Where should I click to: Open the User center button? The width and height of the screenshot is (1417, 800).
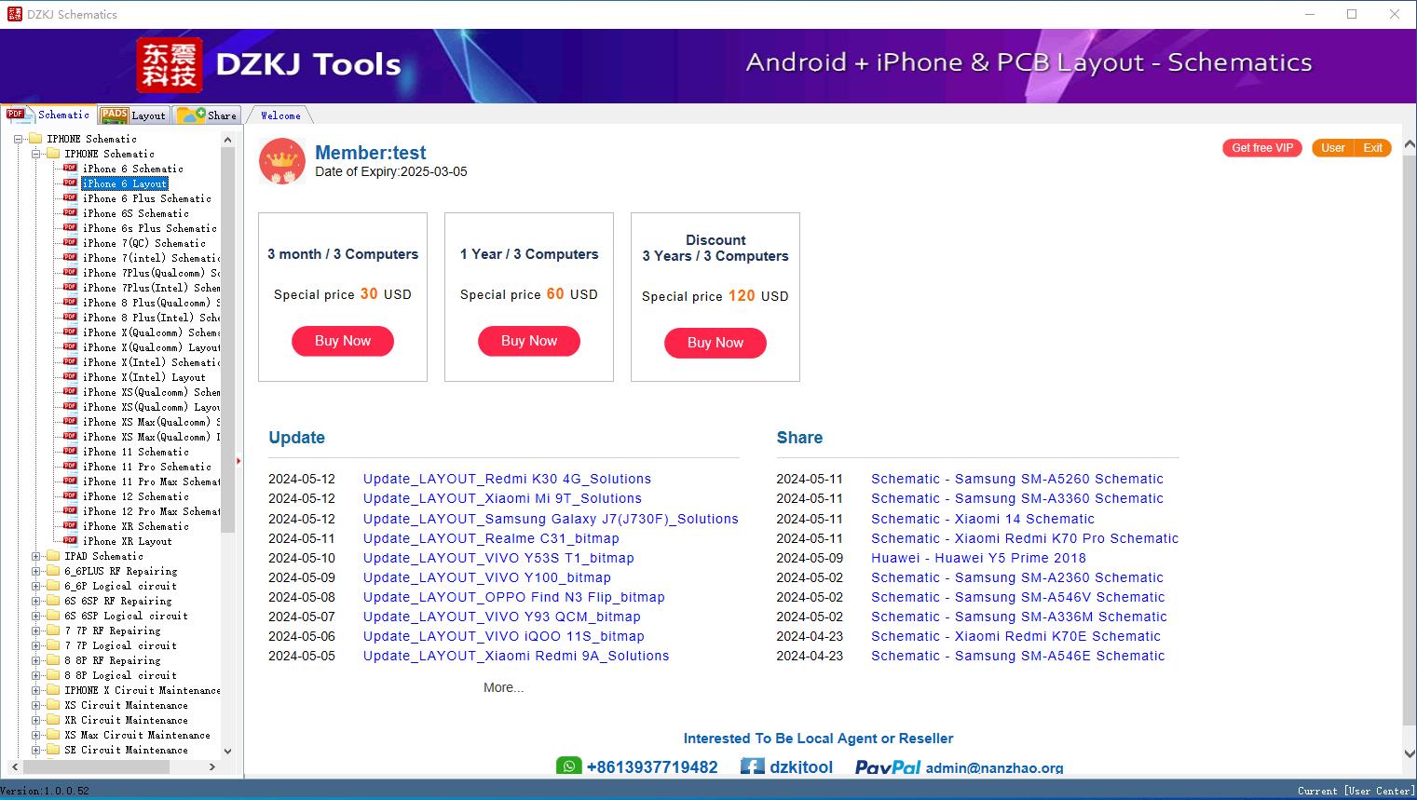(1332, 148)
